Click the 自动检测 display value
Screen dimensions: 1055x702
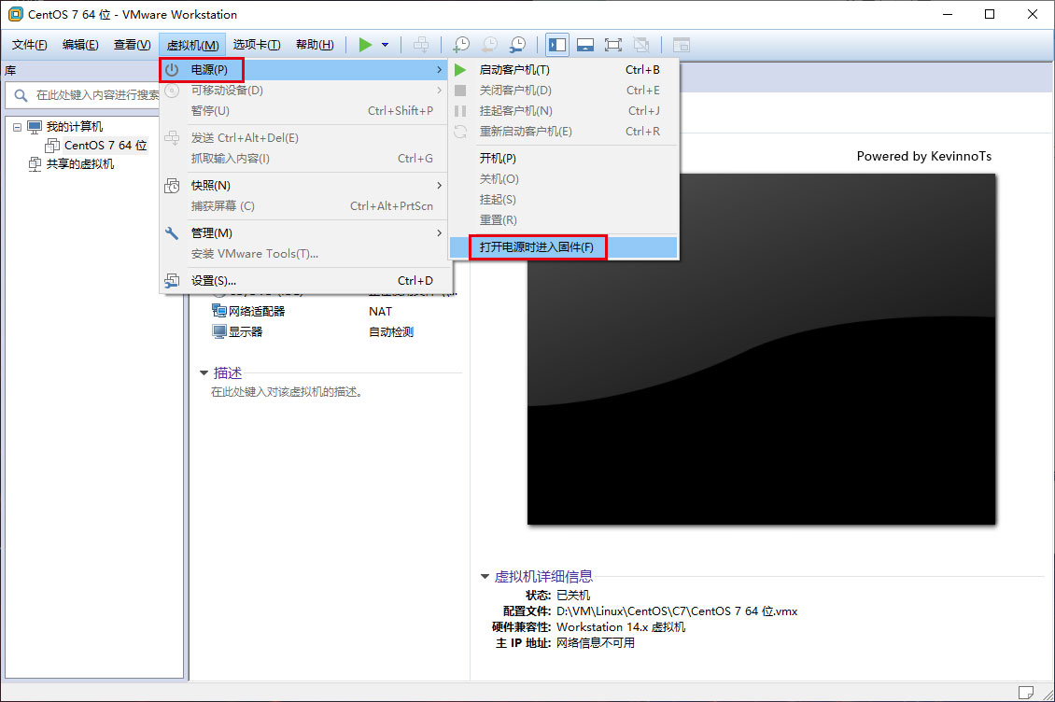coord(391,331)
